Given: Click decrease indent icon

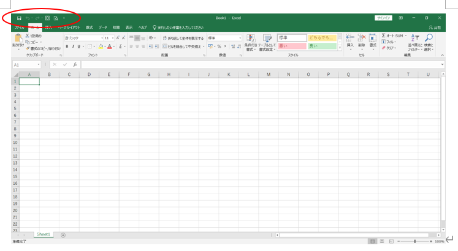Looking at the screenshot, I should pyautogui.click(x=151, y=47).
